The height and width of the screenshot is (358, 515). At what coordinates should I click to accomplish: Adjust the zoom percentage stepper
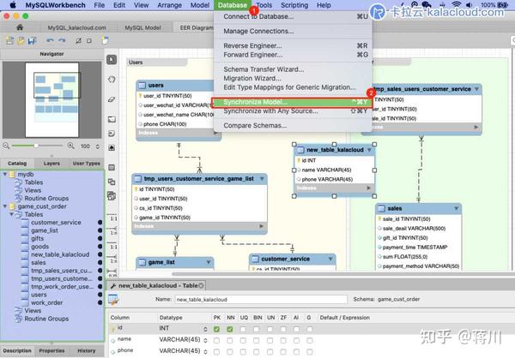click(98, 146)
